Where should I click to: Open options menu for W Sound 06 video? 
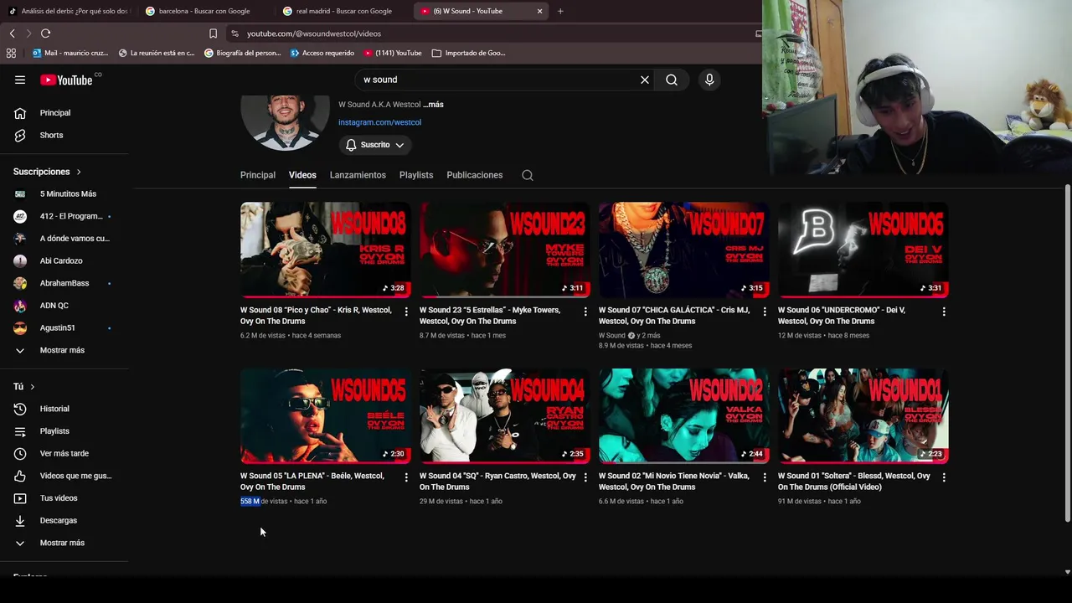[944, 312]
